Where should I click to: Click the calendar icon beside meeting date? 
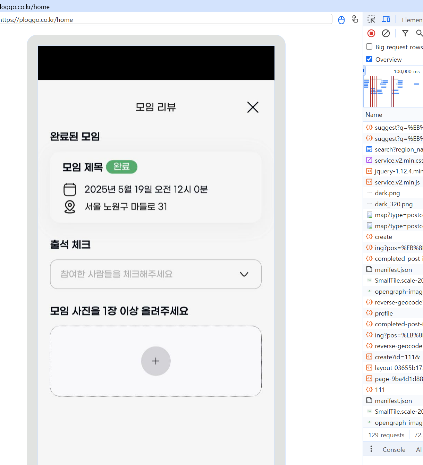coord(70,189)
